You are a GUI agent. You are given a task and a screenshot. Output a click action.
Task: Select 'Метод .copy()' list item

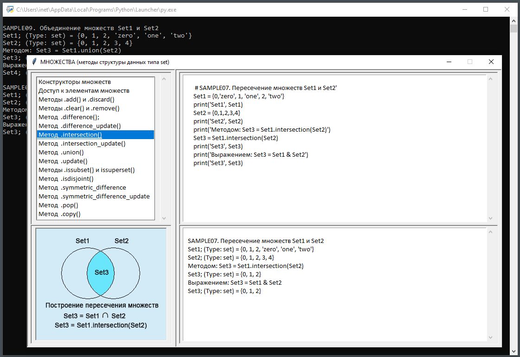tap(59, 214)
